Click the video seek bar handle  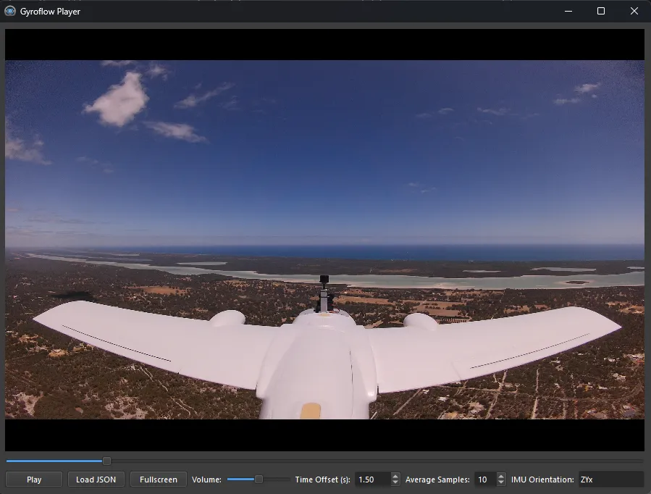[106, 461]
